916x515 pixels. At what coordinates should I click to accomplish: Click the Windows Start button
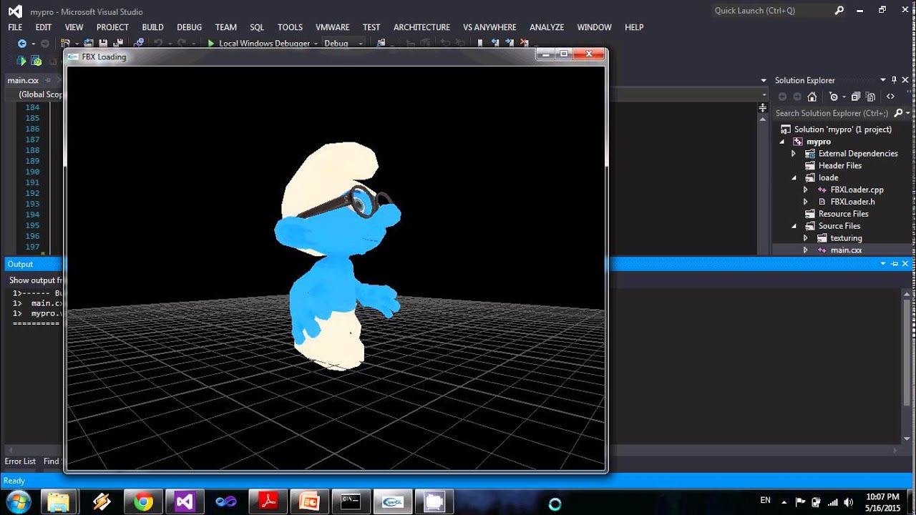coord(18,502)
